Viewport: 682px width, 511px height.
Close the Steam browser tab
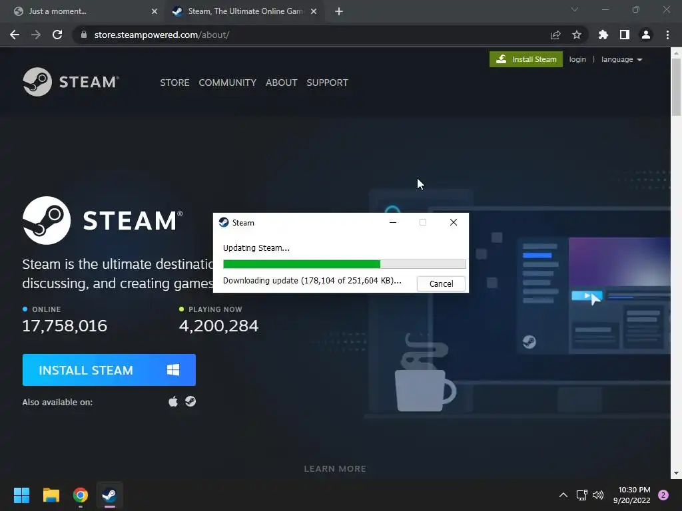[x=314, y=11]
